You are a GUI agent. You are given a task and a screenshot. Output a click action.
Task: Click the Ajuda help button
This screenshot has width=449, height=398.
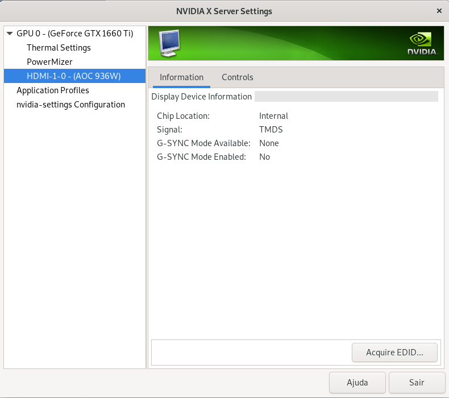click(x=357, y=383)
